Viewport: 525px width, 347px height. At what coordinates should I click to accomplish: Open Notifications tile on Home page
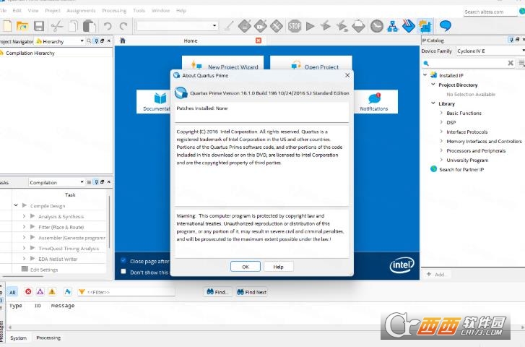click(x=373, y=102)
